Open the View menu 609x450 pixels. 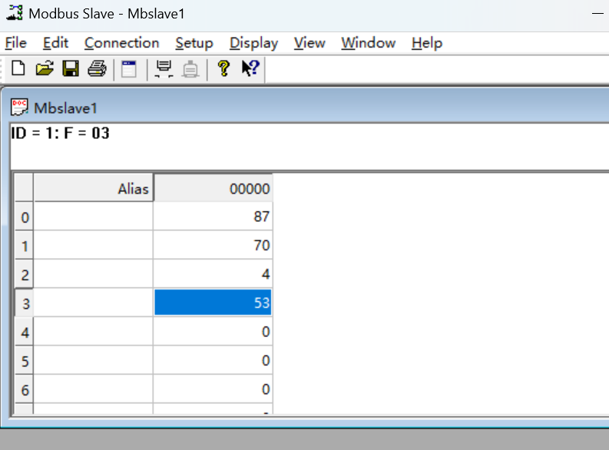309,43
